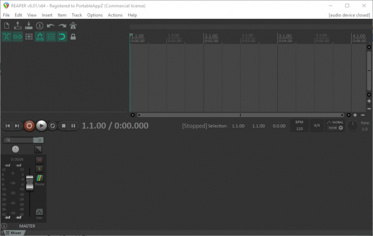Go to project start in the transport bar
Image resolution: width=373 pixels, height=236 pixels.
(x=8, y=126)
